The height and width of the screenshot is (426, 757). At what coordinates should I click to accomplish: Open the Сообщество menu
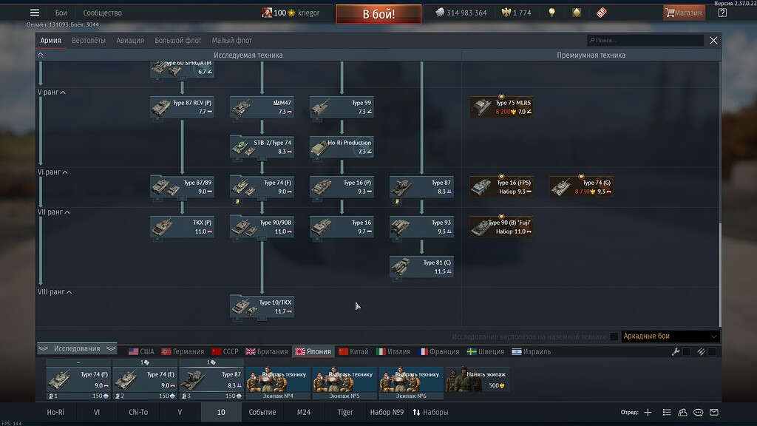(102, 13)
